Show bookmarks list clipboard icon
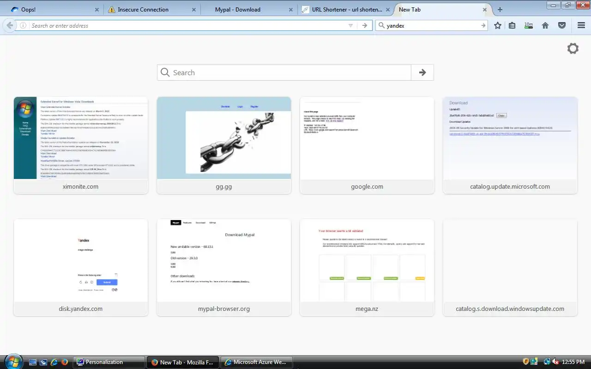The height and width of the screenshot is (369, 591). tap(512, 26)
